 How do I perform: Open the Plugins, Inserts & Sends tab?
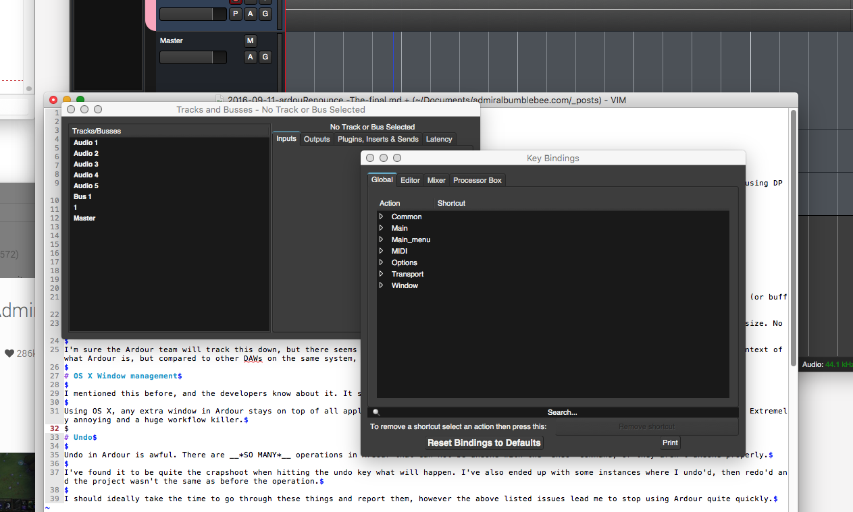[378, 139]
